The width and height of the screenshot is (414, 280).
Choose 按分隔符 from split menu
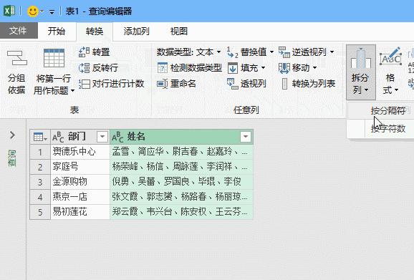[388, 110]
